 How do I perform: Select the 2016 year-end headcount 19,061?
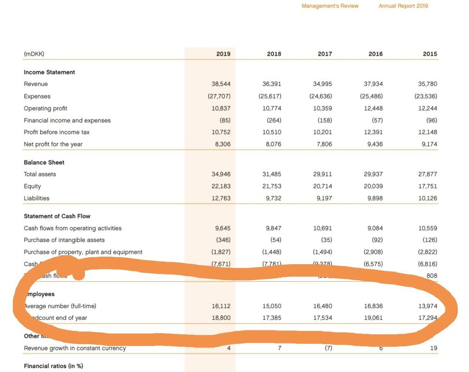[373, 318]
